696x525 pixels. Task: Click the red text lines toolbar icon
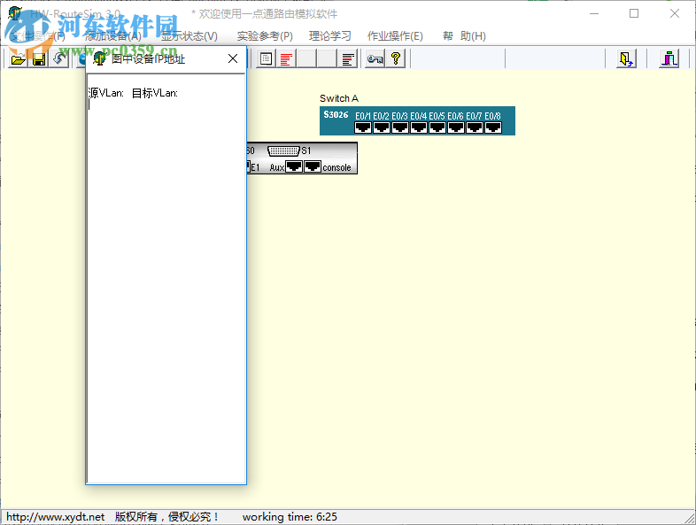click(286, 59)
